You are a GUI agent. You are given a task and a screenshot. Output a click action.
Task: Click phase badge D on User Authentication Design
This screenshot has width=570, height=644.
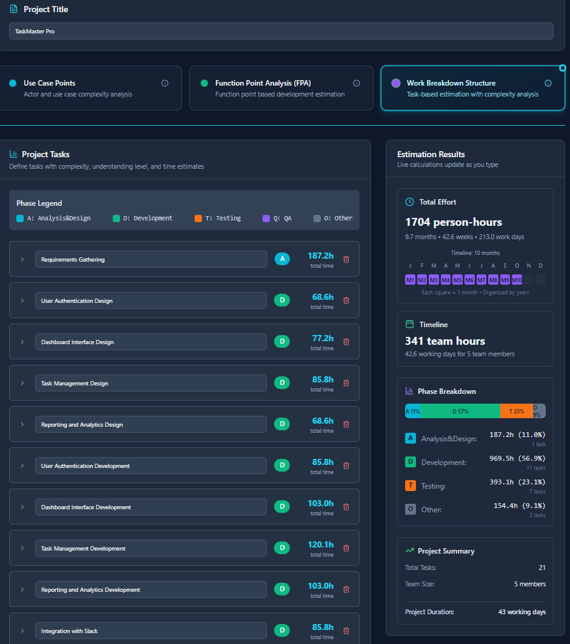coord(282,300)
